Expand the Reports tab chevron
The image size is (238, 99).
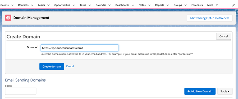pyautogui.click(x=168, y=5)
